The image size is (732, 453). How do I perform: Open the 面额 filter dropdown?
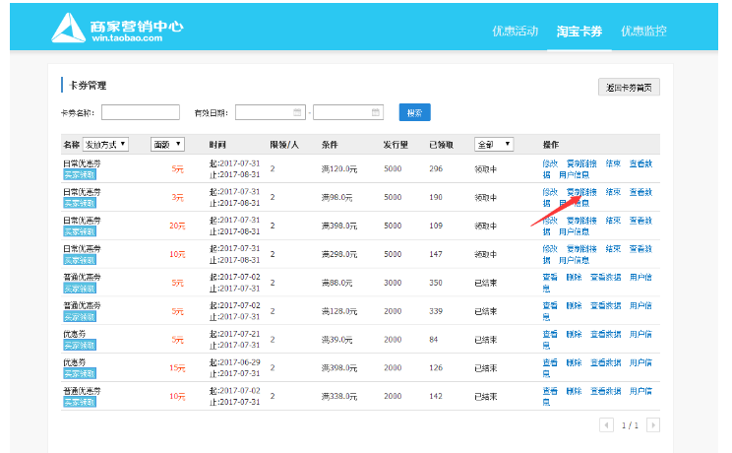pos(167,145)
